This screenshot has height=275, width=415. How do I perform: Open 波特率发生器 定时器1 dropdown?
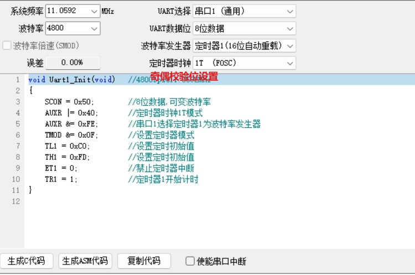pos(244,46)
